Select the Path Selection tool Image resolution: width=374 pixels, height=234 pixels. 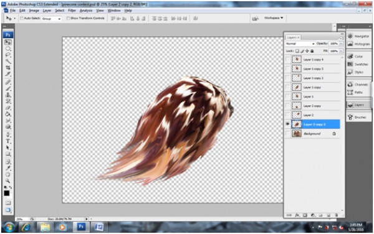8,147
